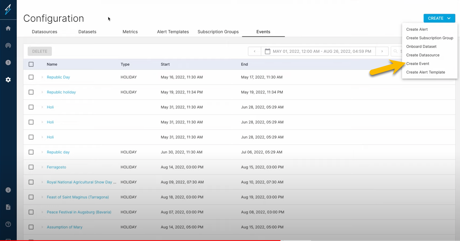Check the Feast of Saint Maginus checkbox

coord(31,197)
